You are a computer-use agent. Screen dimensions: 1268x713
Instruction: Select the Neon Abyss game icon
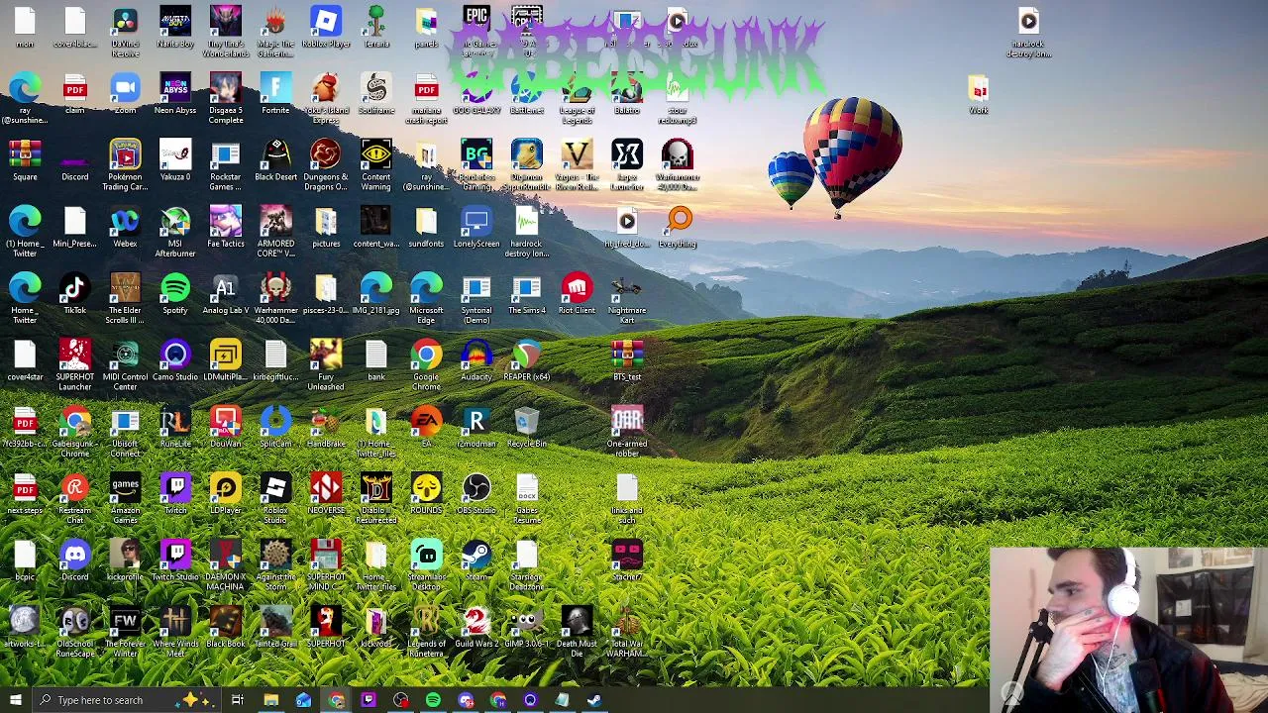tap(175, 94)
